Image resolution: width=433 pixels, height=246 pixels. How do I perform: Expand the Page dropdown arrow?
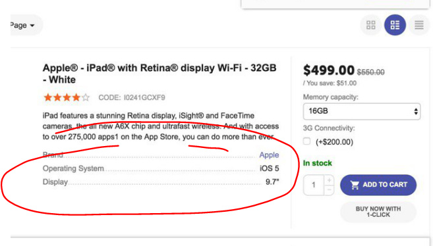(32, 26)
